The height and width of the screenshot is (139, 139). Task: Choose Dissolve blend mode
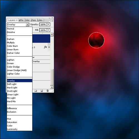(19, 32)
